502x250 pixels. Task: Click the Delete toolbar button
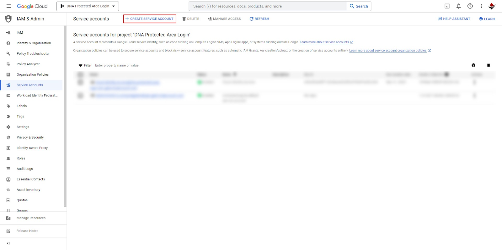[191, 19]
